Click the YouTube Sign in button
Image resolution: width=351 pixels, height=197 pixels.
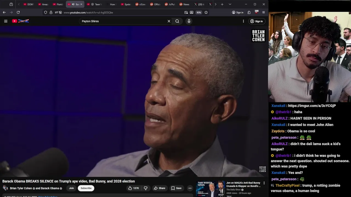(256, 21)
